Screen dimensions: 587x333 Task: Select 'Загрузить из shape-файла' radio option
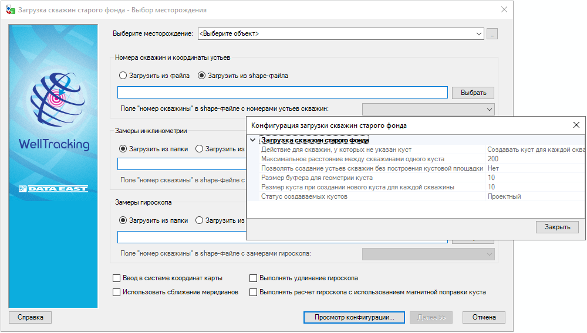pos(202,76)
